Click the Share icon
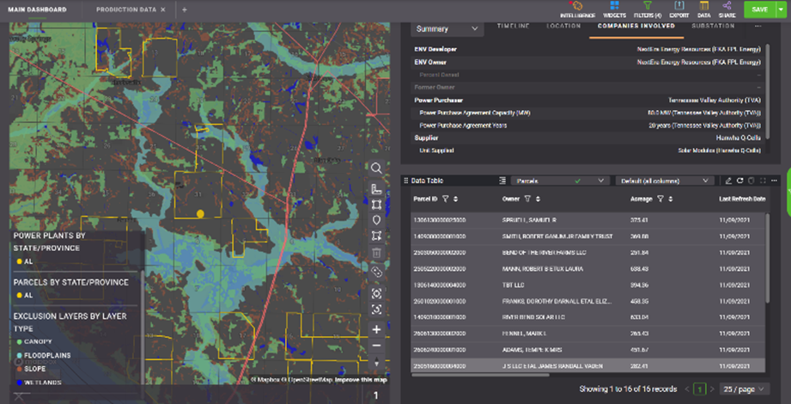The height and width of the screenshot is (404, 791). (727, 6)
